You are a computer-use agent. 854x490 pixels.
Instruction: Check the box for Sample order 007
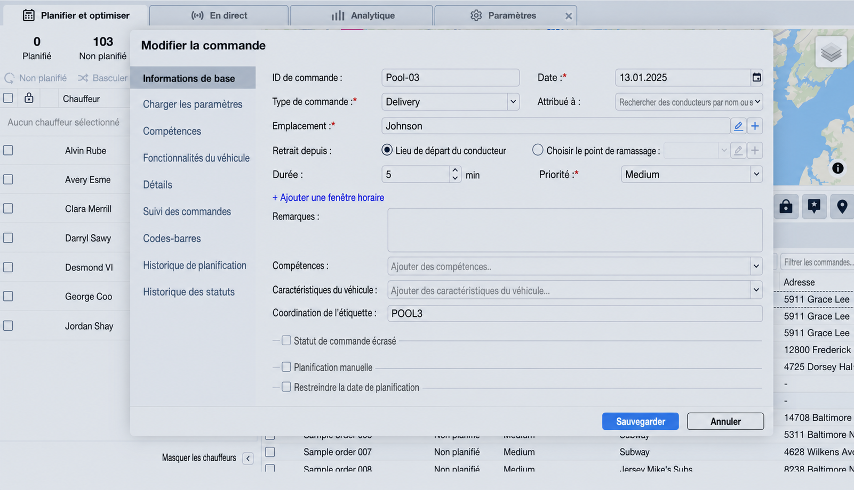[270, 452]
